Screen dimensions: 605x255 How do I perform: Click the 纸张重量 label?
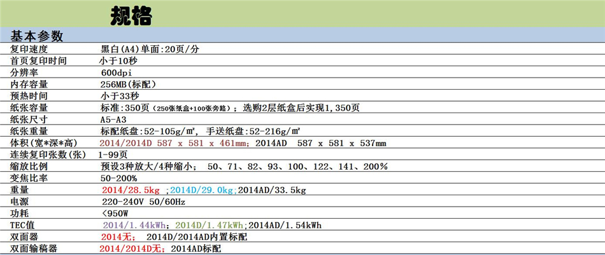click(x=29, y=132)
